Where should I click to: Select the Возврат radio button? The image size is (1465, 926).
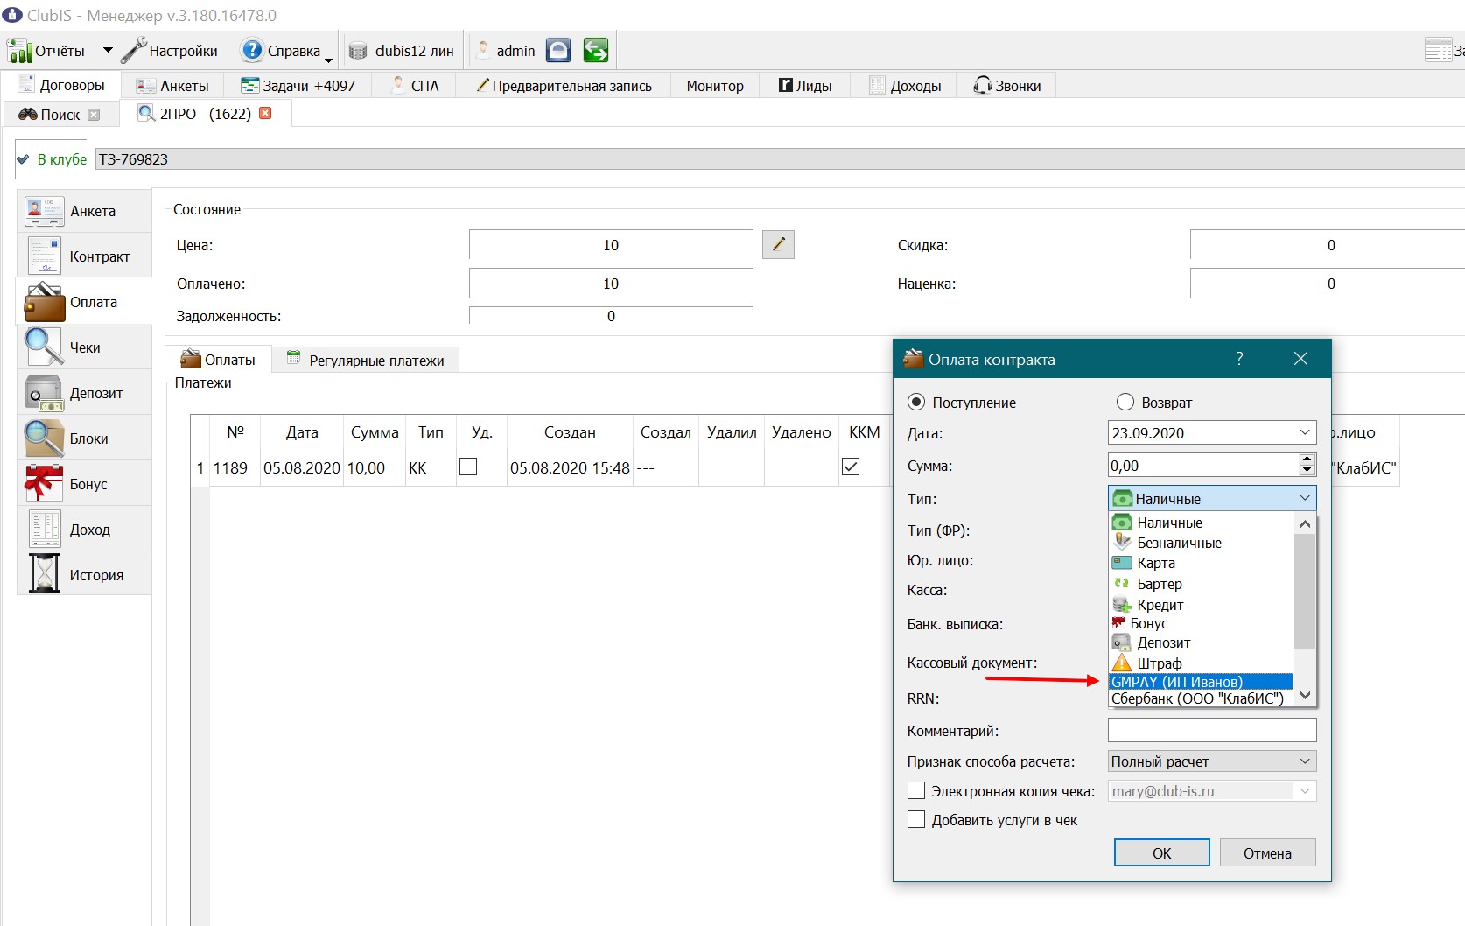tap(1125, 402)
